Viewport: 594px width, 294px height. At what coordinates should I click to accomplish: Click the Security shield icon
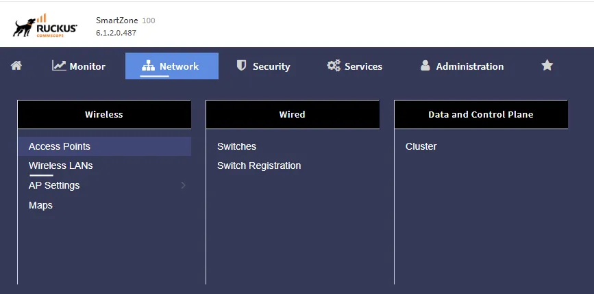click(241, 66)
